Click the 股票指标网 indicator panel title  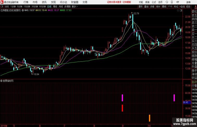coord(8,81)
